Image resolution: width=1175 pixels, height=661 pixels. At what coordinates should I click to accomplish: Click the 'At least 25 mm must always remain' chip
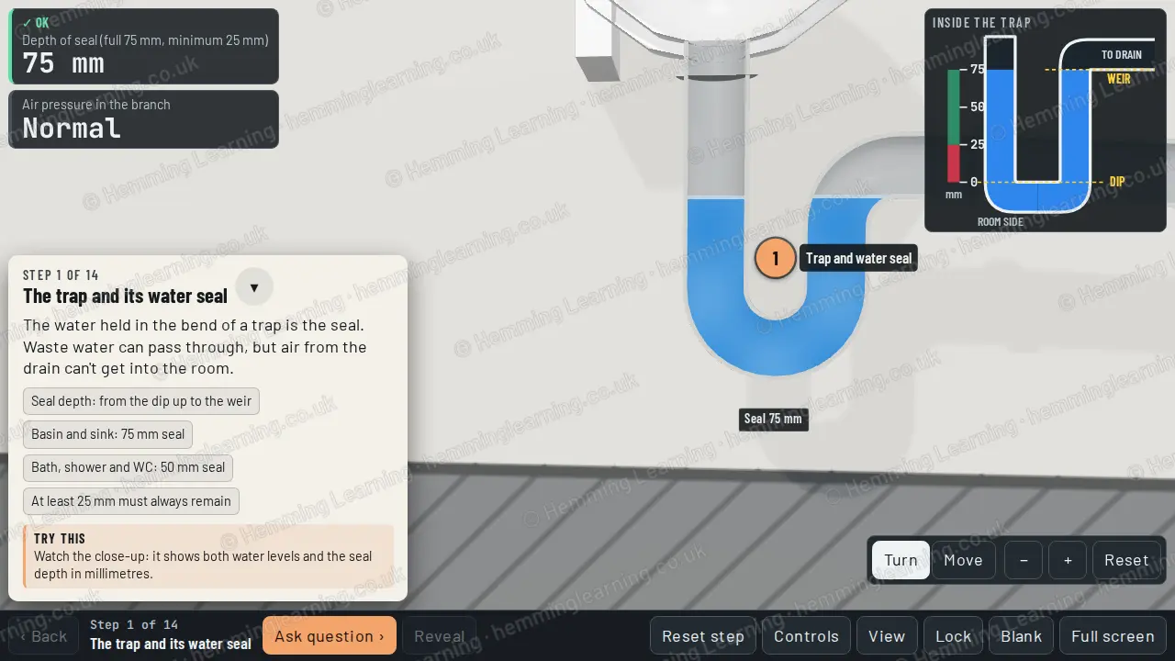click(131, 501)
